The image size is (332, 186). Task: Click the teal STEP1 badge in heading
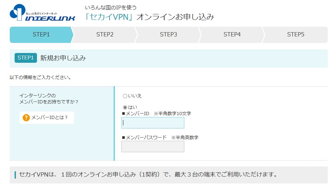click(x=26, y=58)
